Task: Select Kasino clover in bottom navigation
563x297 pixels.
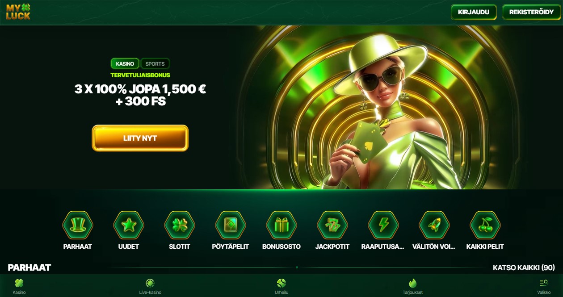Action: pos(19,286)
